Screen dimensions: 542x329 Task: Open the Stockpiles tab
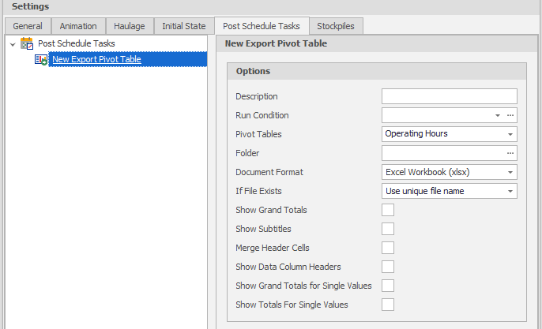click(336, 26)
